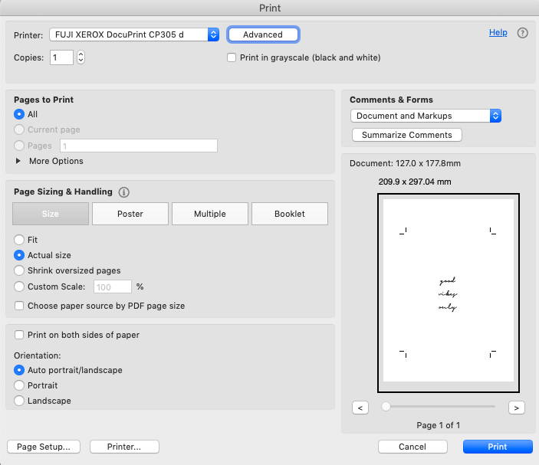Select the Pages range radio button

(19, 146)
